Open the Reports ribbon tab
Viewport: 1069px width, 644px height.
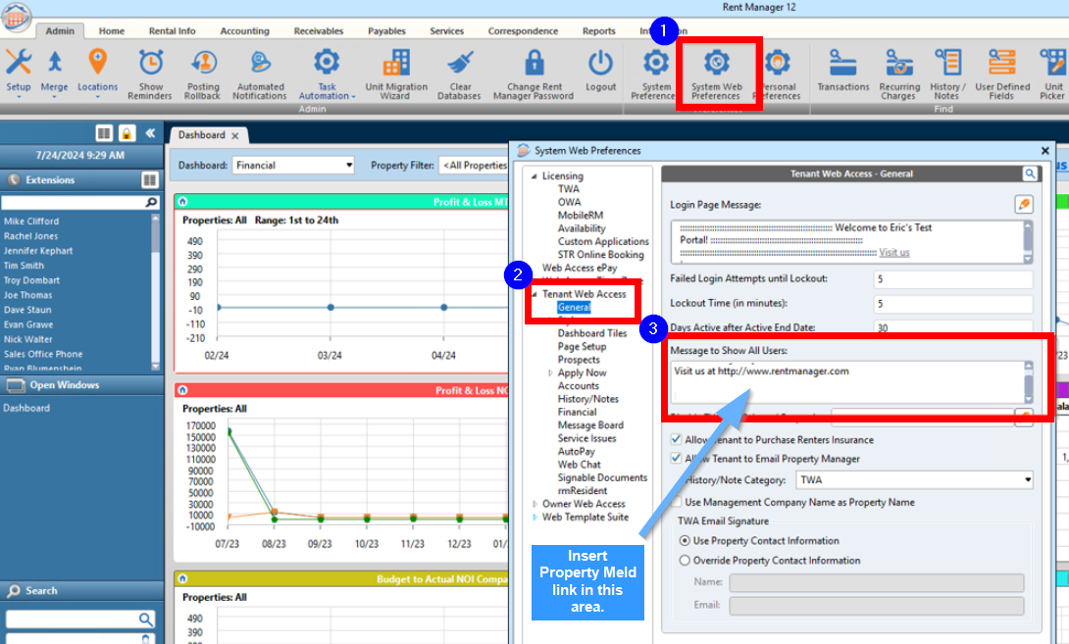(x=598, y=31)
